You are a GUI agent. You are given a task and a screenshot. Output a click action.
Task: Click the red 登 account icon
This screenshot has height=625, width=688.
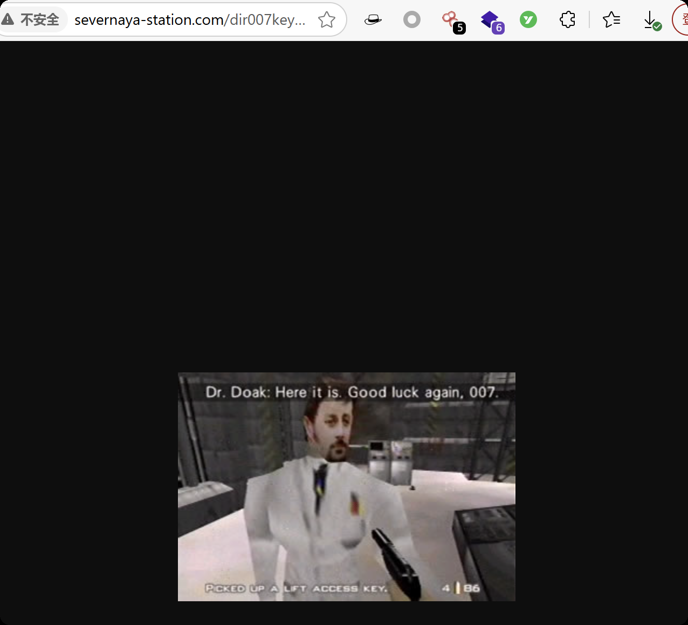684,19
